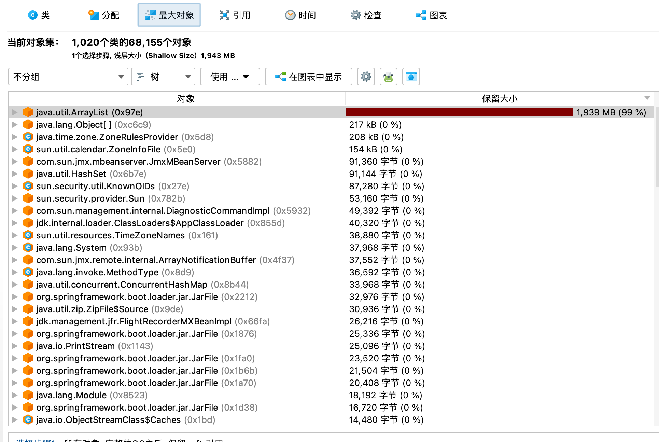
Task: Open the 树 view mode dropdown
Action: click(x=163, y=77)
